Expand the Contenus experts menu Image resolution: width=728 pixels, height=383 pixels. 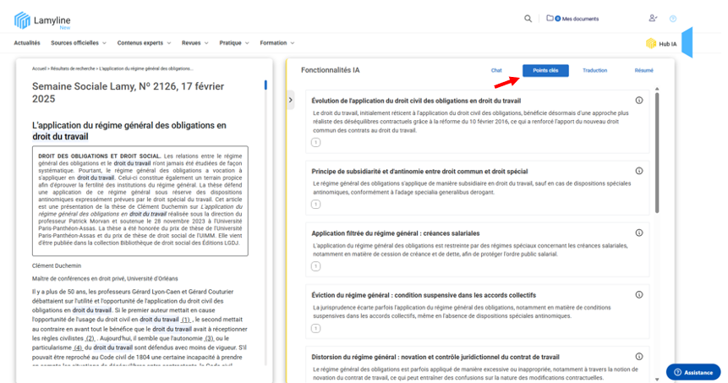click(144, 42)
